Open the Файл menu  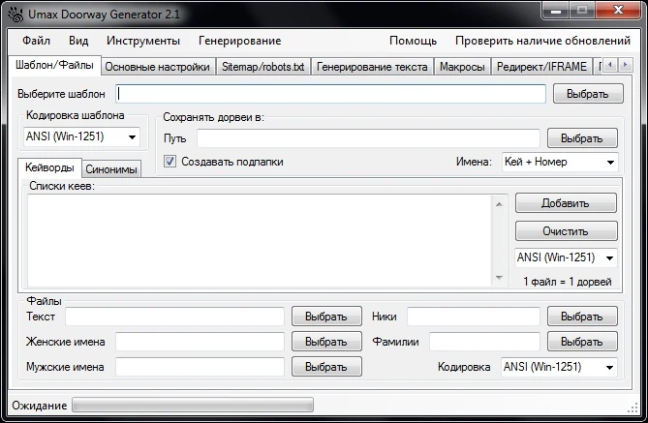(x=36, y=41)
